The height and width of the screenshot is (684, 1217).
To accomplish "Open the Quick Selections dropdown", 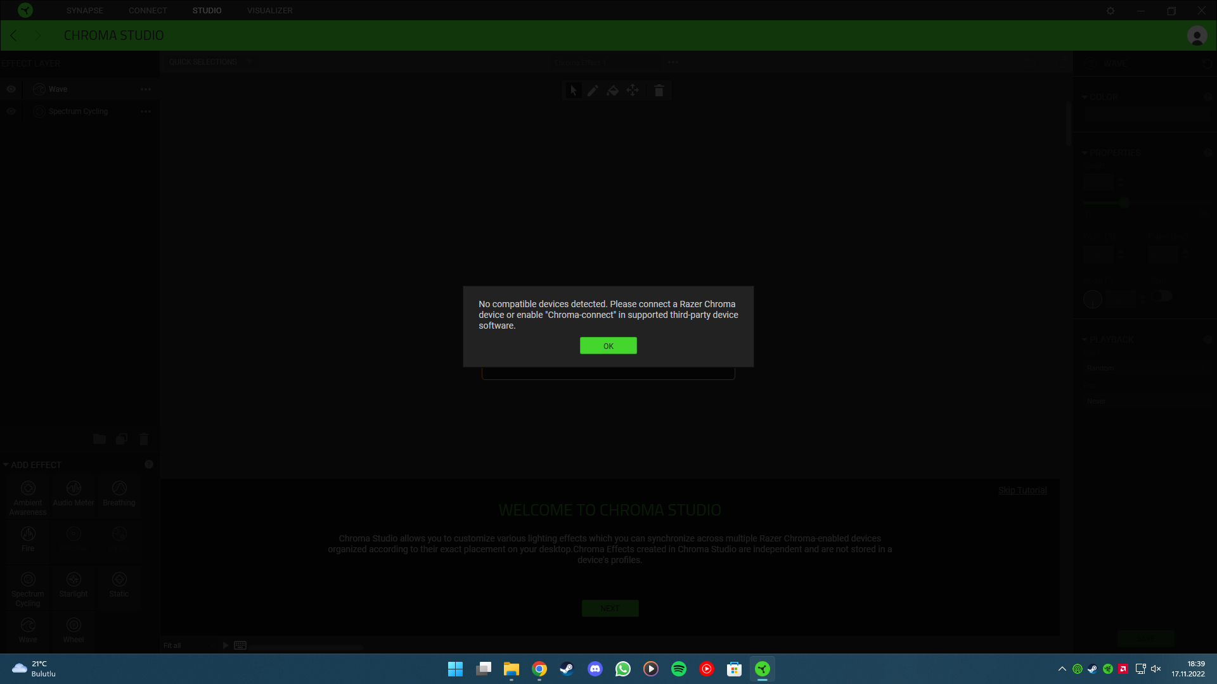I will (209, 62).
